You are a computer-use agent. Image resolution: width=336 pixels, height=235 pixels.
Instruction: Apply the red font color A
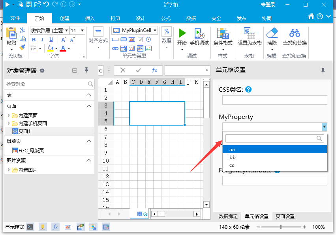click(63, 48)
